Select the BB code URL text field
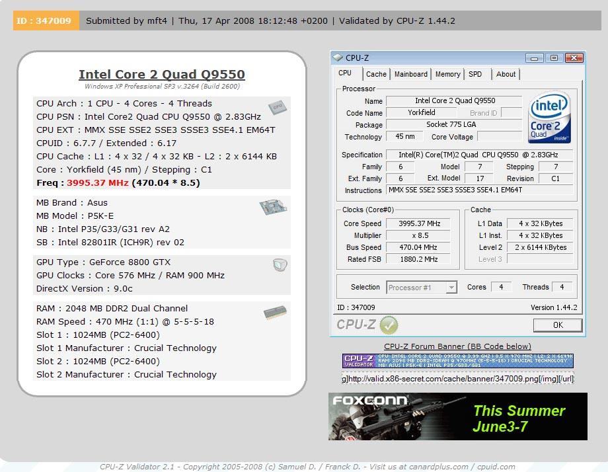The height and width of the screenshot is (472, 608). tap(457, 379)
